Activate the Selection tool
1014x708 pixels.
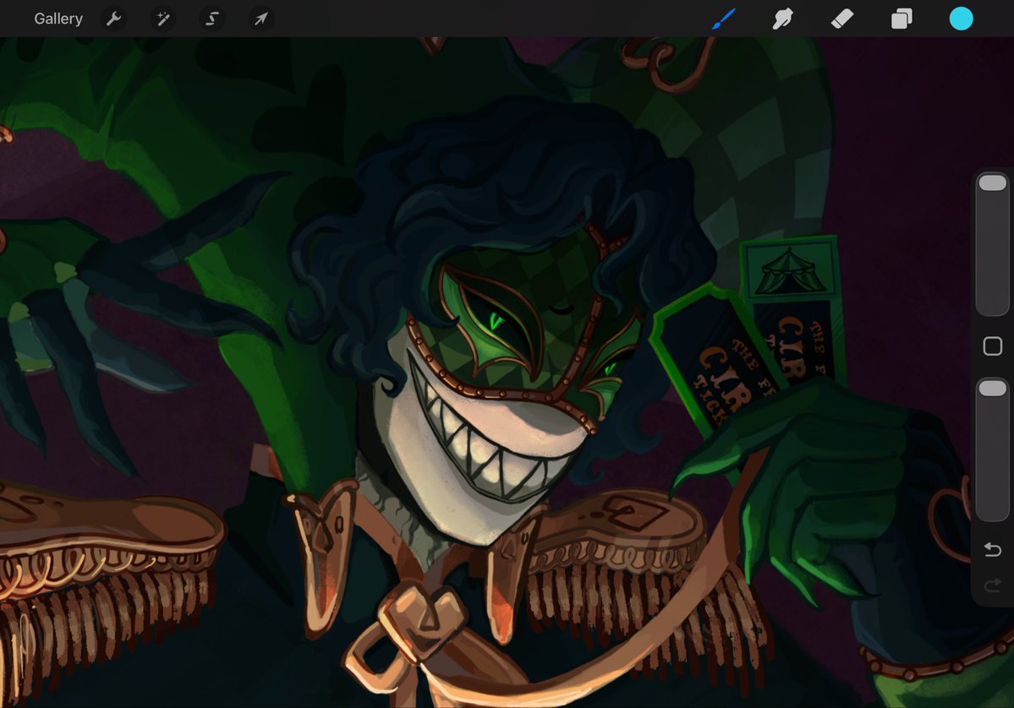[x=212, y=19]
